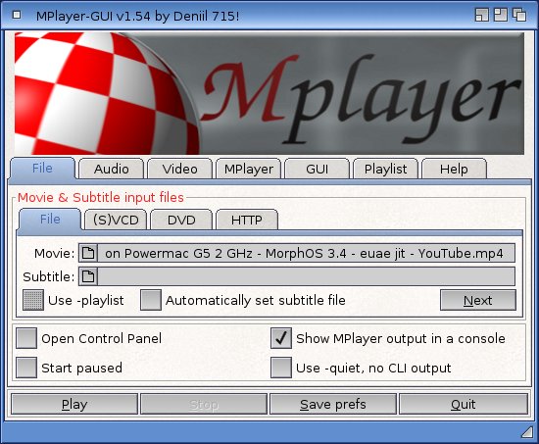Toggle Automatically set subtitle file checkbox
This screenshot has width=539, height=444.
[151, 300]
